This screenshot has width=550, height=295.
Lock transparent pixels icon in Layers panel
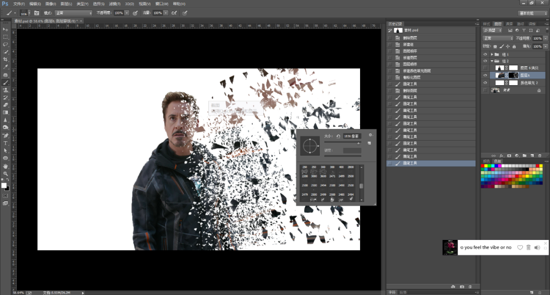495,46
